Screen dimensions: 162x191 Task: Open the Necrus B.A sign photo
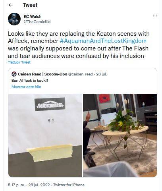coord(45,135)
